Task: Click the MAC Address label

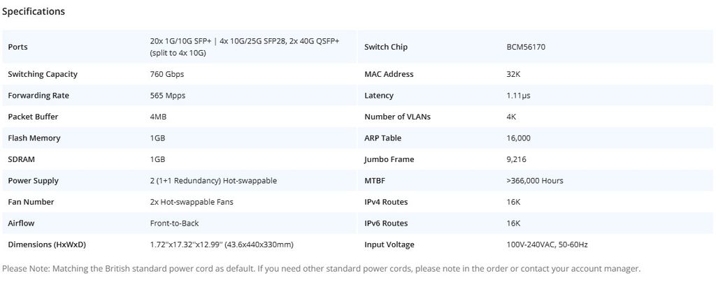Action: point(389,74)
